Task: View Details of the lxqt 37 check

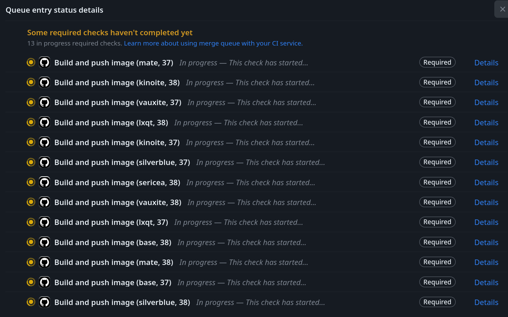Action: coord(486,222)
